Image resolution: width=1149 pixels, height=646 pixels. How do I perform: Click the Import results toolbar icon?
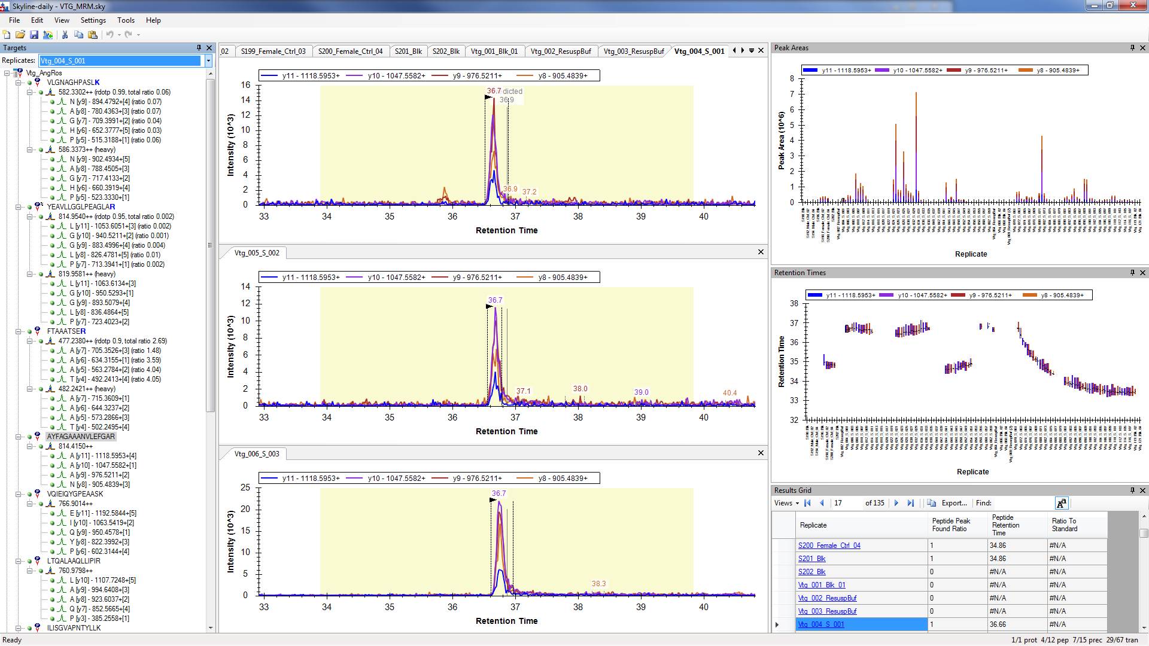pyautogui.click(x=48, y=35)
